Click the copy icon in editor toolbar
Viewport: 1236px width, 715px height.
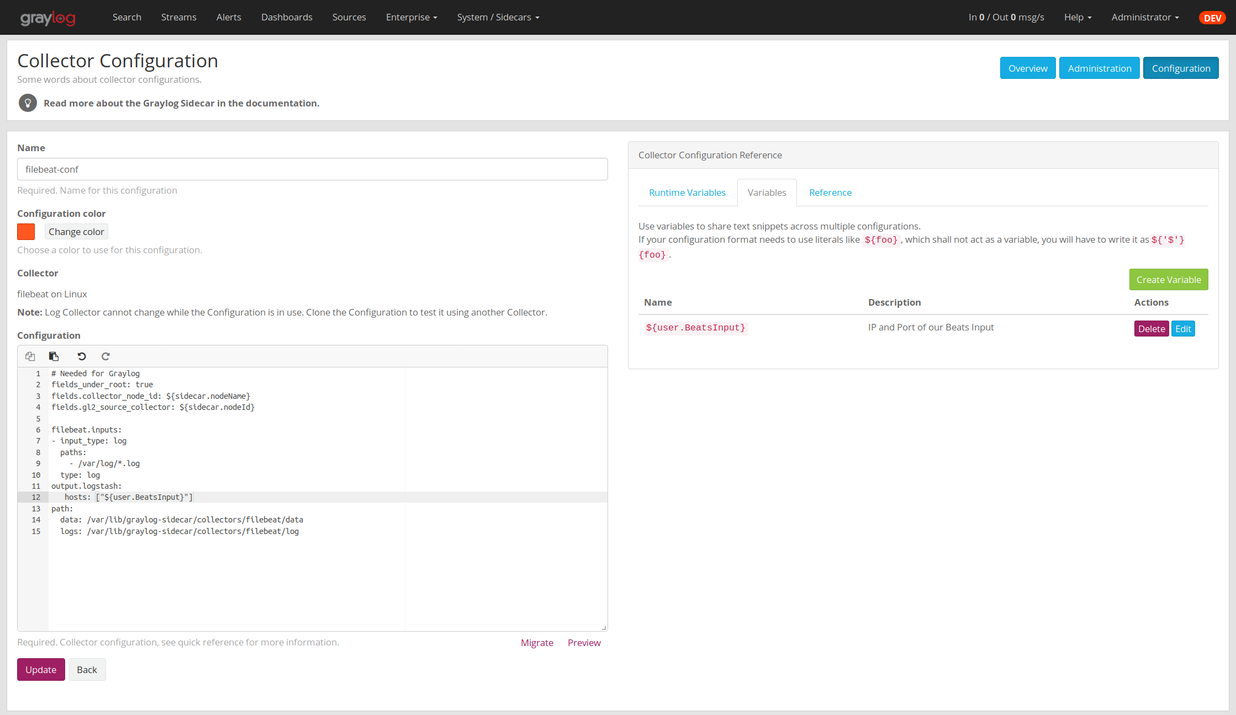[30, 356]
